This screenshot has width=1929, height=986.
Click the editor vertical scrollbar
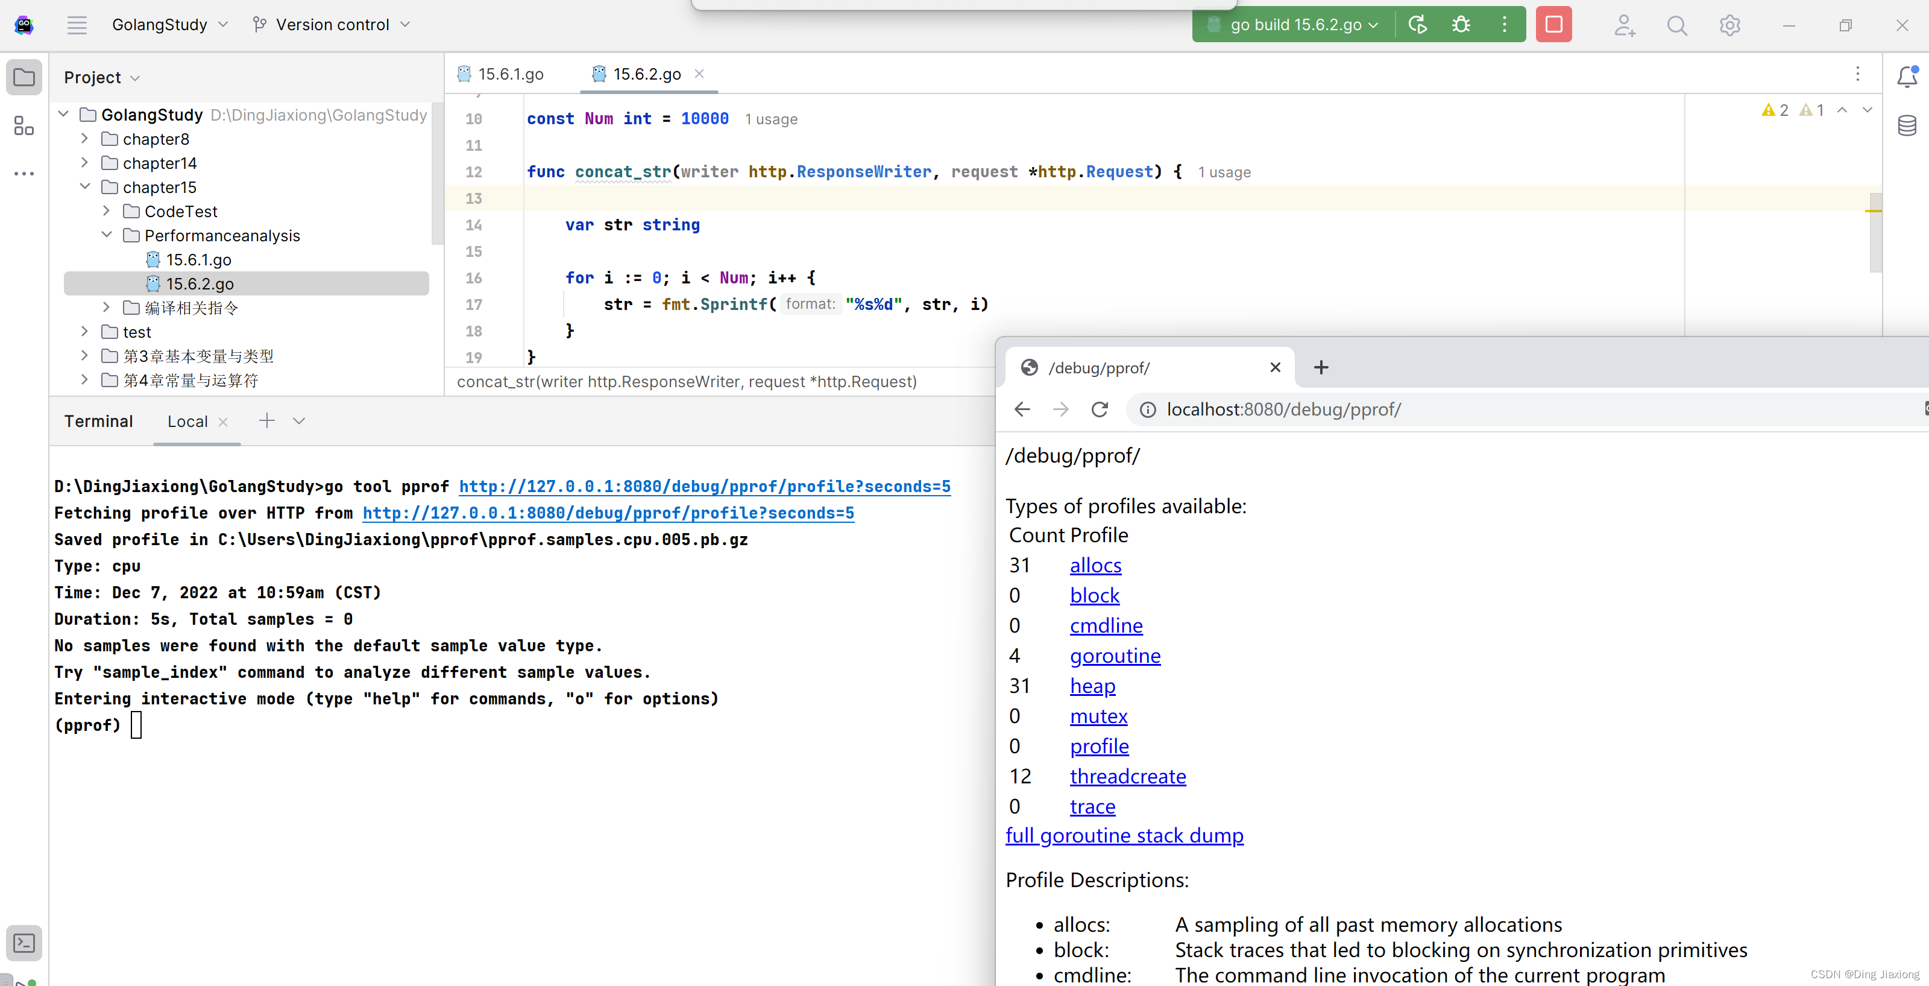tap(1876, 232)
